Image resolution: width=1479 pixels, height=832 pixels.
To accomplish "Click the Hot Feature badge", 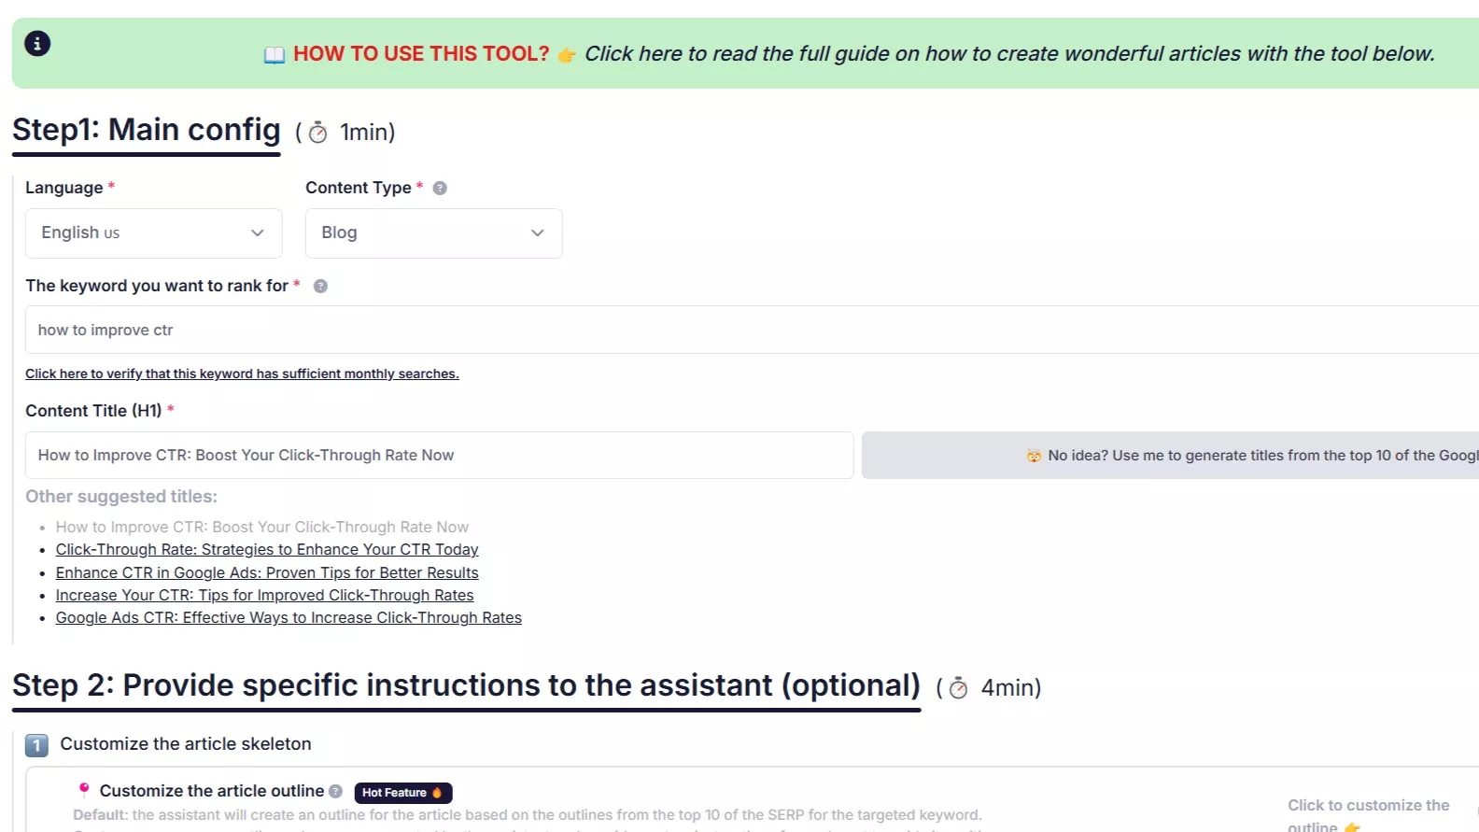I will (402, 793).
